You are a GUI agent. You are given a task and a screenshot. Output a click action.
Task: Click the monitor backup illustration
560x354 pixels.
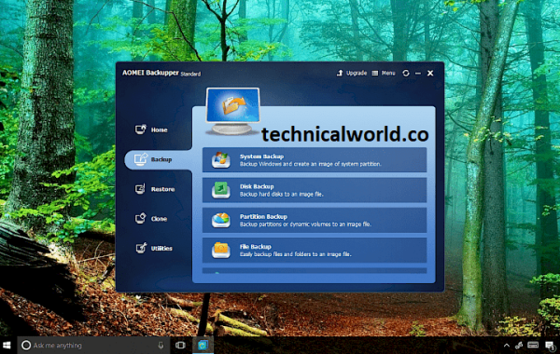232,111
